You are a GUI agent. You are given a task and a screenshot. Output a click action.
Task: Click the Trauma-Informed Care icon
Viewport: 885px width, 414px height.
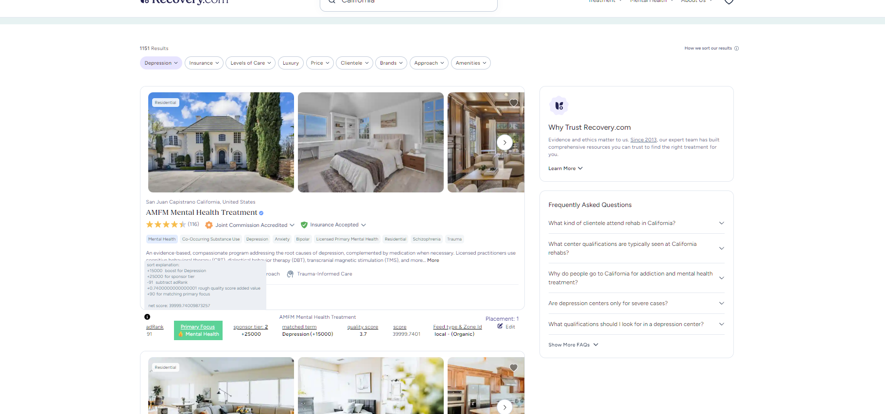click(x=290, y=274)
